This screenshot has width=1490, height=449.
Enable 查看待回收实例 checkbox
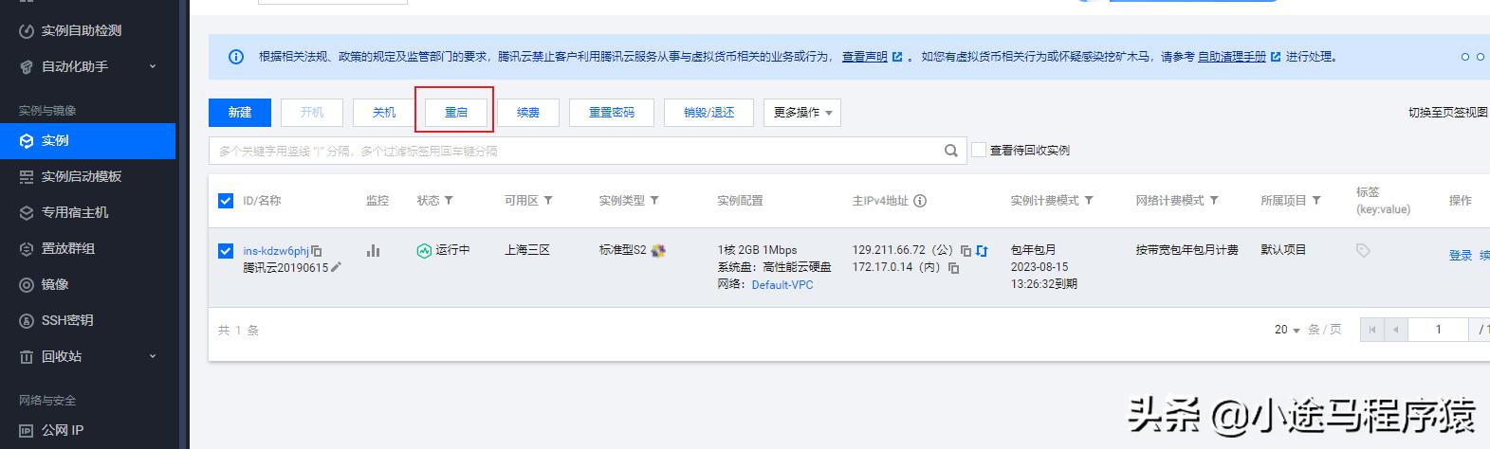[979, 150]
